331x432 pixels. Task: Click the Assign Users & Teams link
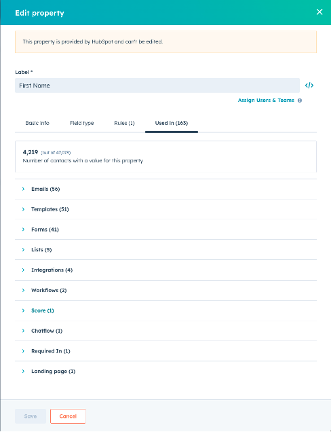click(266, 101)
